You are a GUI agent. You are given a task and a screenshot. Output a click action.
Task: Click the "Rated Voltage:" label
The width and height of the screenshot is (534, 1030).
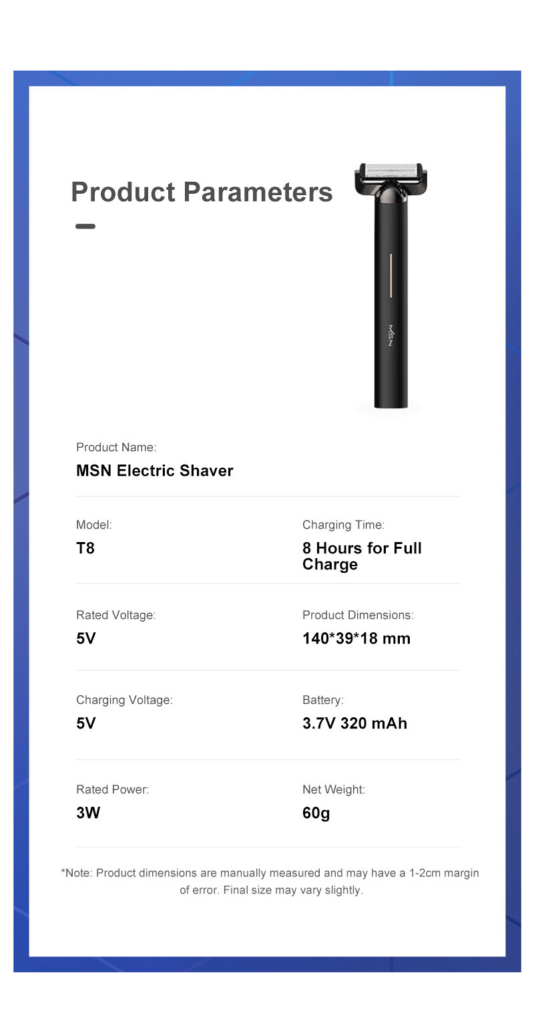tap(115, 615)
